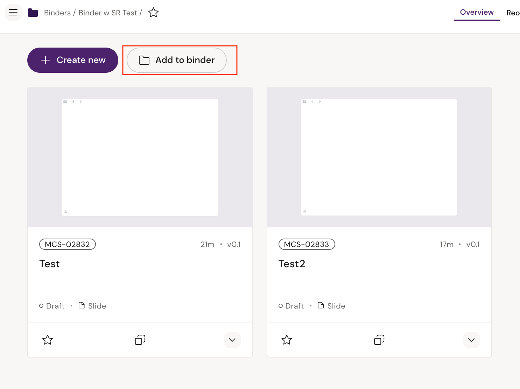
Task: Favorite the binder with the header star
Action: (x=153, y=13)
